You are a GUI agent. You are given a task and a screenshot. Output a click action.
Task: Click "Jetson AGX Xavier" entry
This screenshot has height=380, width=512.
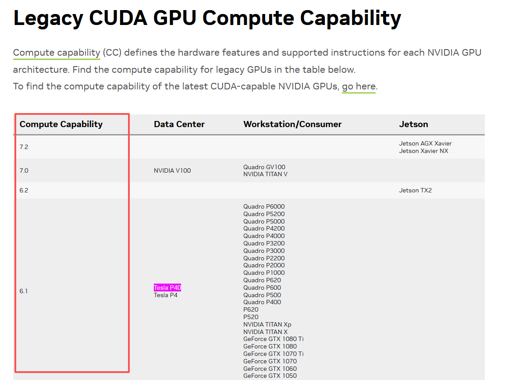click(425, 143)
